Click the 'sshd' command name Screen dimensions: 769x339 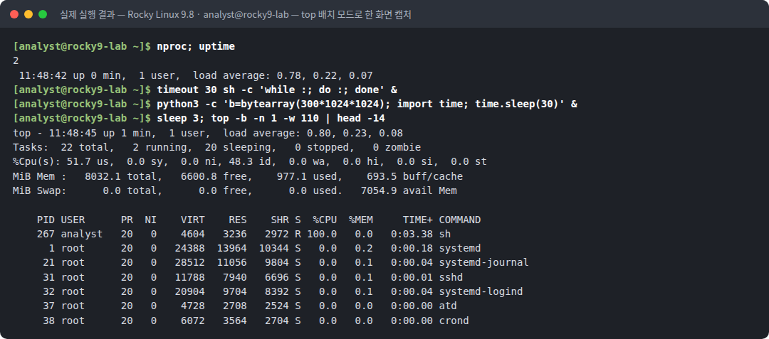pos(451,277)
